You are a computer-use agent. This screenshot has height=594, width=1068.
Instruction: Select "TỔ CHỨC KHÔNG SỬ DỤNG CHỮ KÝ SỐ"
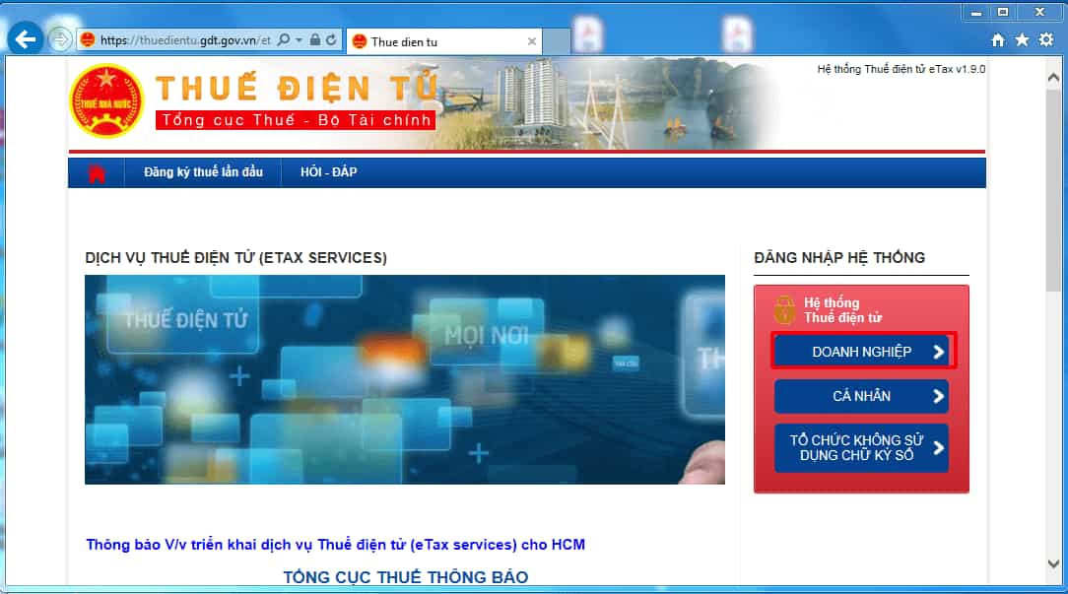[861, 447]
